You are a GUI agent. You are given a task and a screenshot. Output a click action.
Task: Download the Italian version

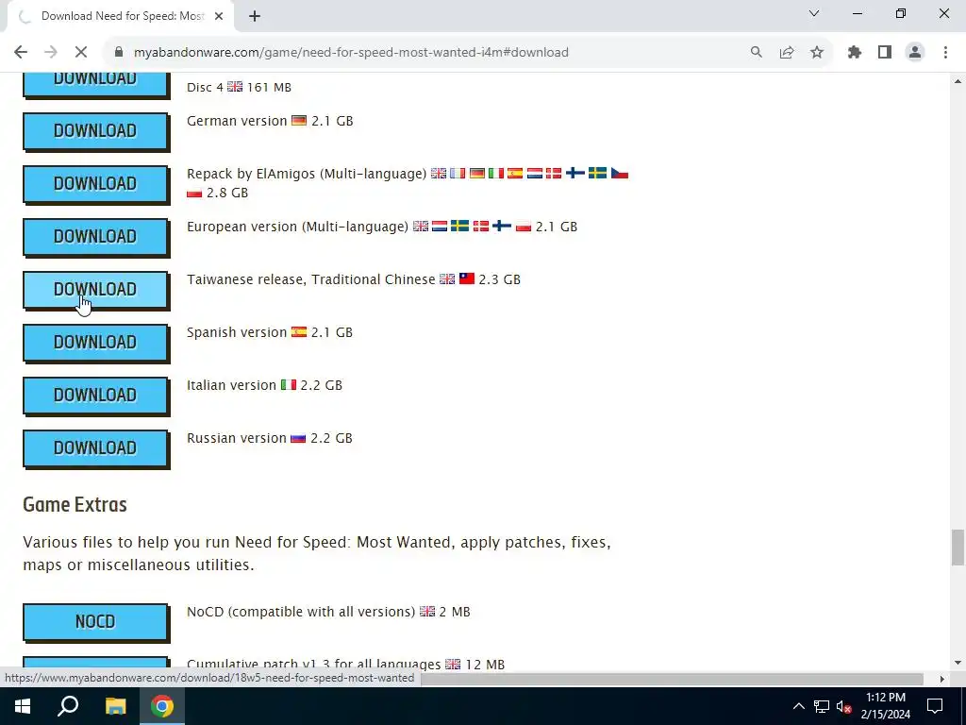click(x=95, y=396)
